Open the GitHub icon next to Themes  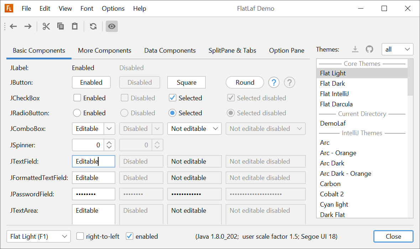369,49
